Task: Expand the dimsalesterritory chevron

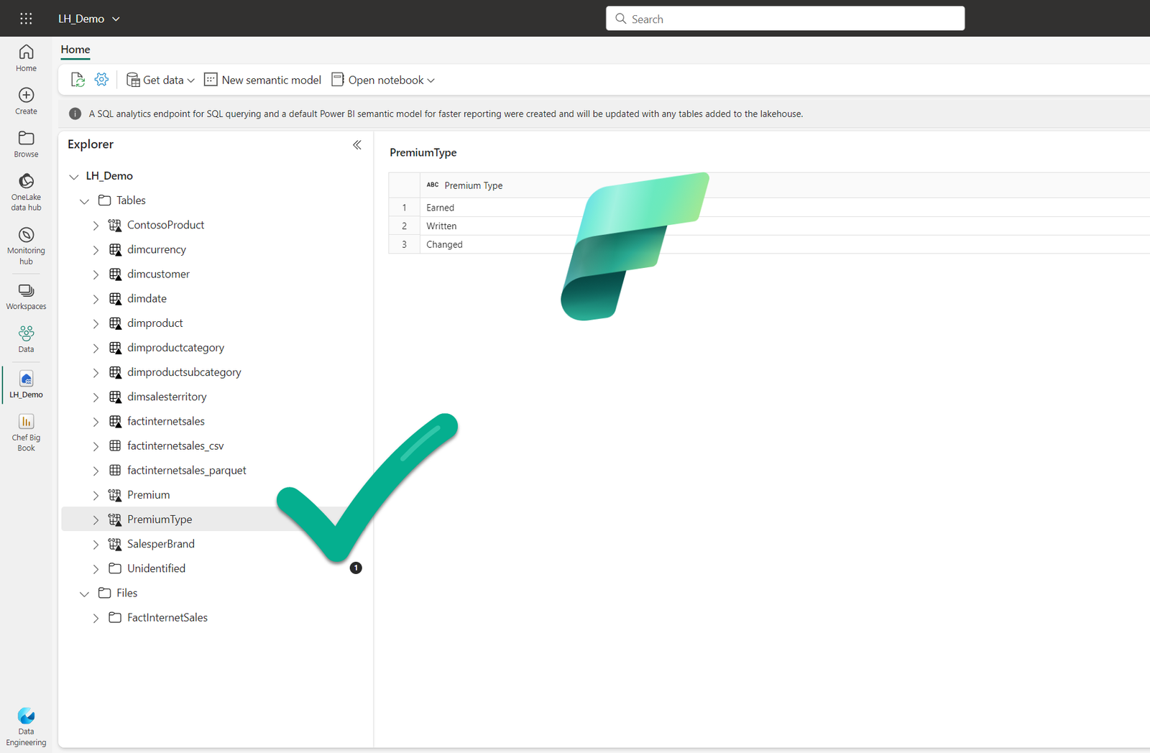Action: (x=96, y=397)
